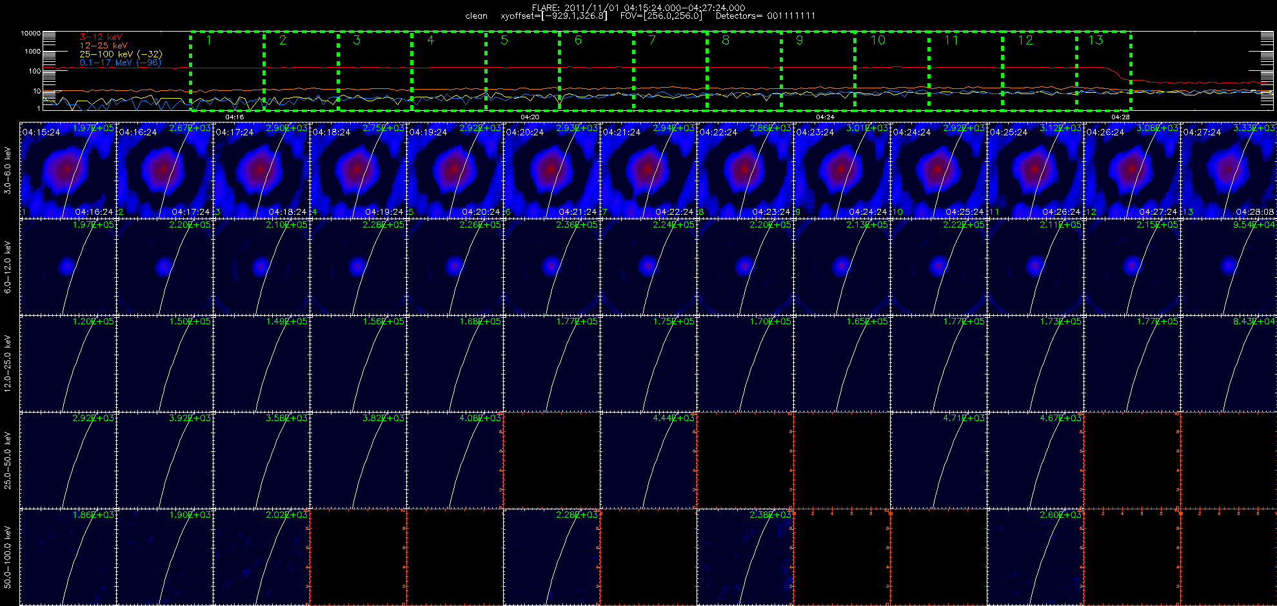Open the 6.0-12.0 keV image for interval 8
This screenshot has height=606, width=1277.
point(745,266)
